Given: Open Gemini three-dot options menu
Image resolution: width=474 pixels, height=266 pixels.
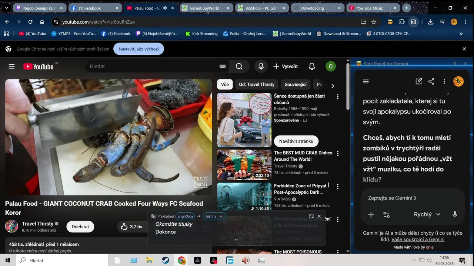Looking at the screenshot, I should 444,82.
